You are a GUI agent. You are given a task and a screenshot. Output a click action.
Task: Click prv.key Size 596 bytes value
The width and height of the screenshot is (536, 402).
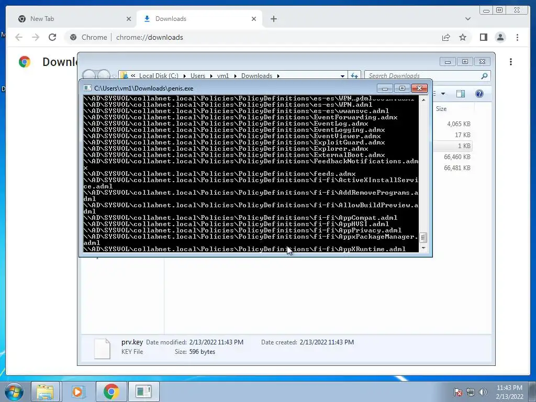(x=203, y=352)
